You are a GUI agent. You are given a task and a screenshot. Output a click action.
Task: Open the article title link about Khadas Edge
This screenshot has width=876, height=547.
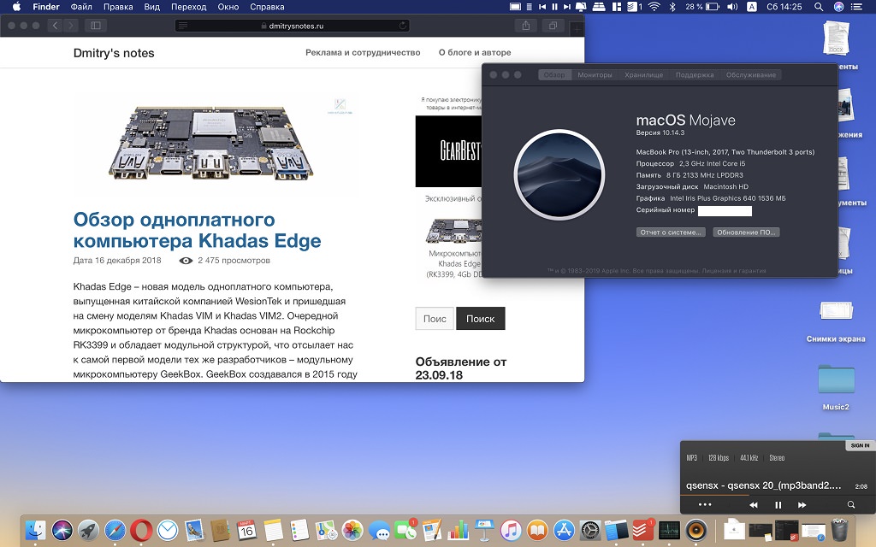(x=197, y=230)
